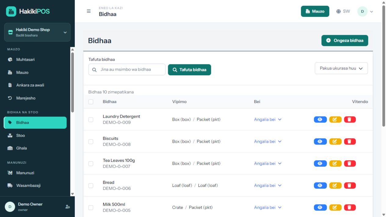
Task: Expand Angalia bei for Bread
Action: tap(268, 185)
